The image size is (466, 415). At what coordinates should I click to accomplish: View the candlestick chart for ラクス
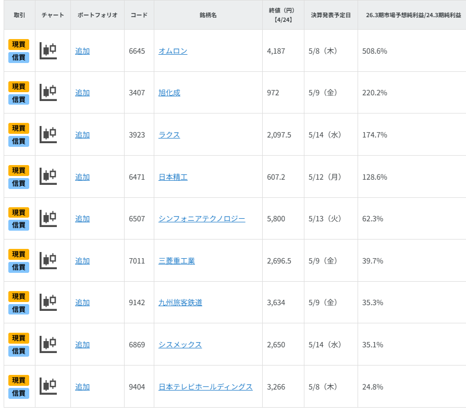click(x=48, y=134)
